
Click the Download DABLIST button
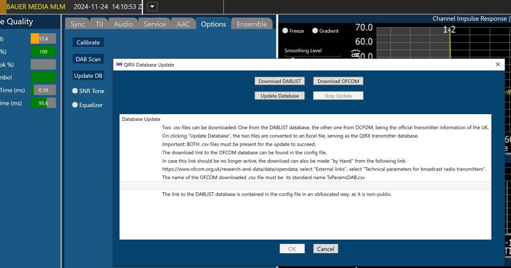click(x=279, y=81)
